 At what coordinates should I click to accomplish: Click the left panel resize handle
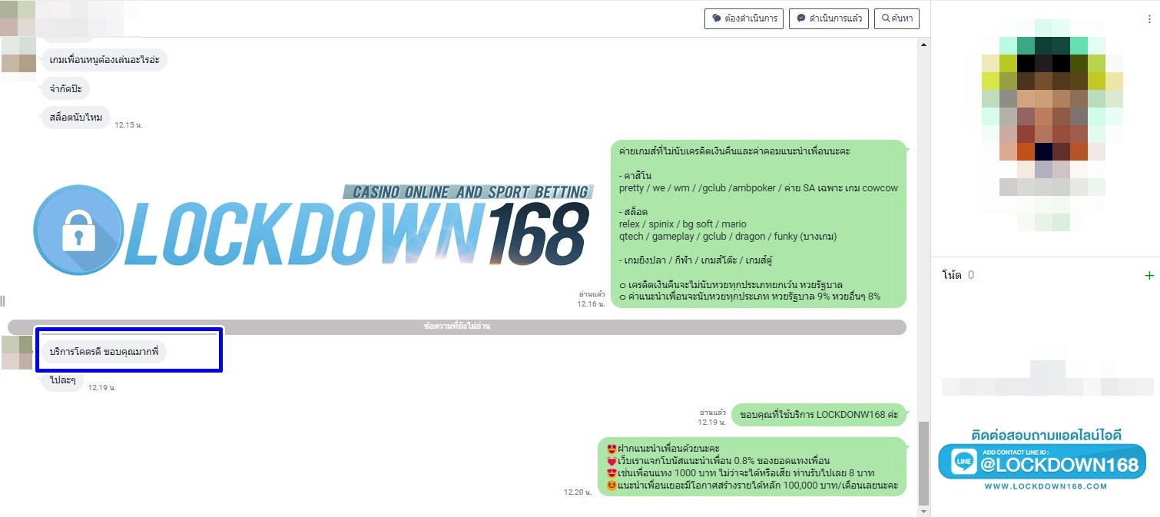coord(3,300)
